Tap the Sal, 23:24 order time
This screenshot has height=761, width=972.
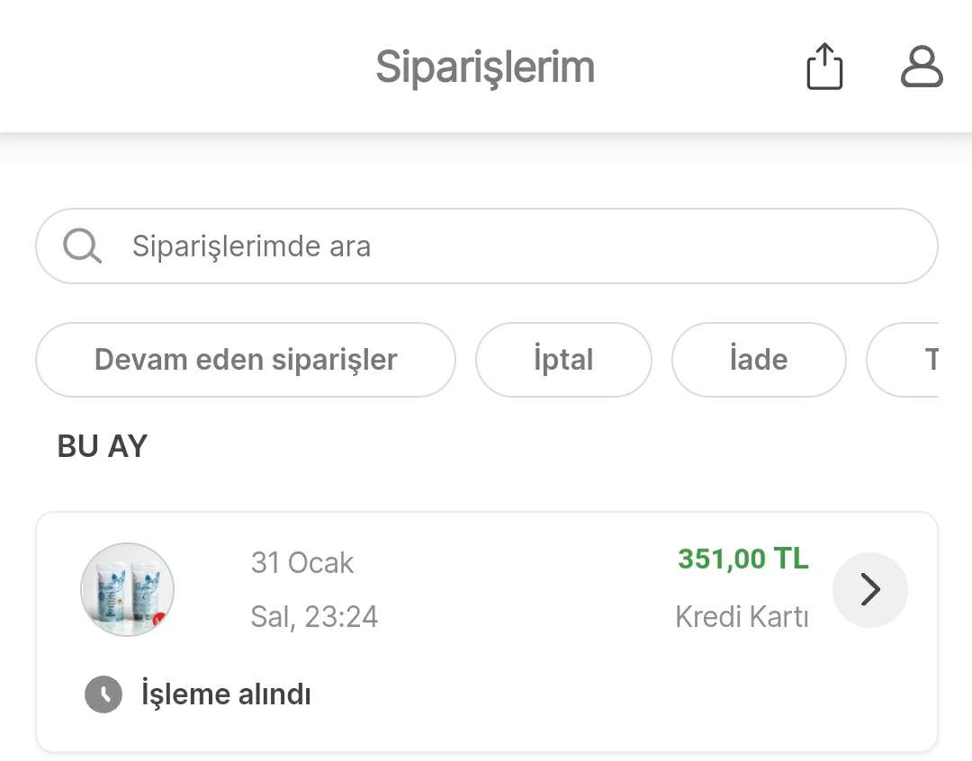point(314,617)
